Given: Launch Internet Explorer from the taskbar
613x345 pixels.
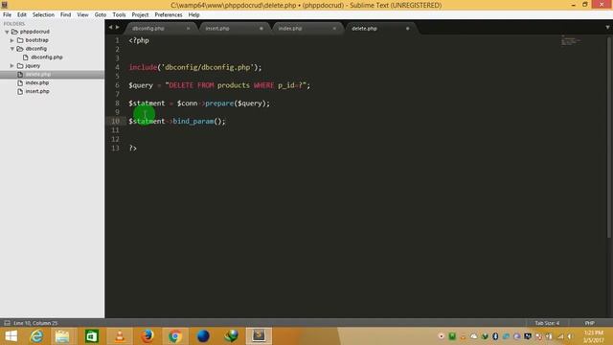Looking at the screenshot, I should click(36, 336).
